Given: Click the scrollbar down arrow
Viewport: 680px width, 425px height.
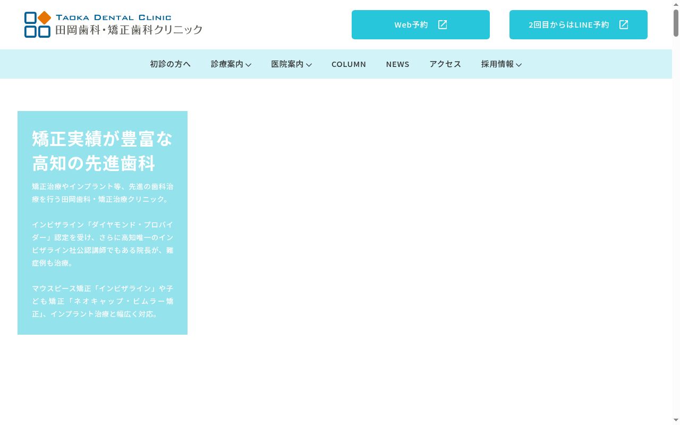Looking at the screenshot, I should point(676,421).
